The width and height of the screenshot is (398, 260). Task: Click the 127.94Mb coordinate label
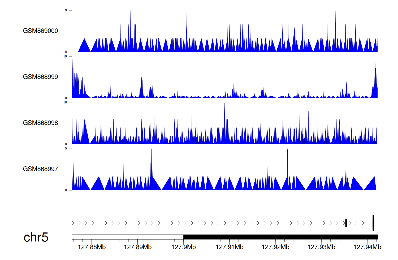point(367,247)
